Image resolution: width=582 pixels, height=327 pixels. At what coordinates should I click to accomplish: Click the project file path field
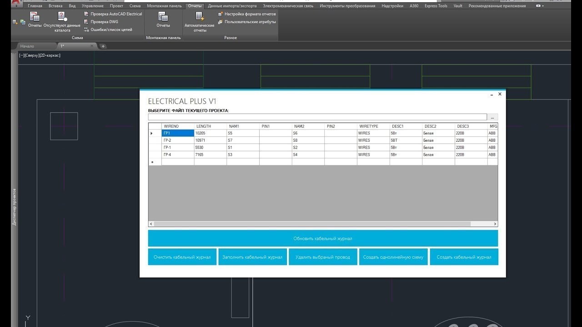pyautogui.click(x=317, y=117)
